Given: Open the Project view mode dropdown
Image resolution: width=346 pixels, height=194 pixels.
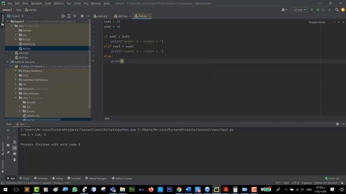Looking at the screenshot, I should [16, 16].
